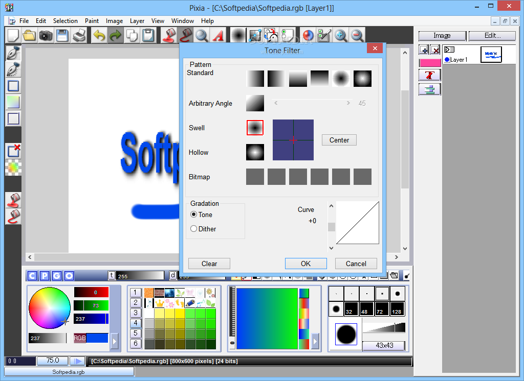Click the printer icon

[79, 35]
